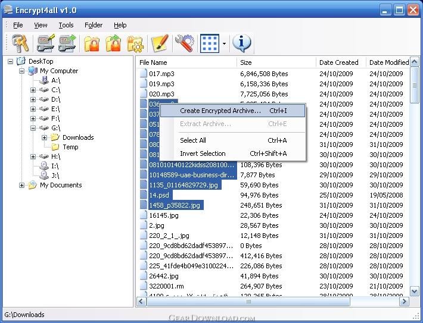423x323 pixels.
Task: Click the vertical scrollbar thumb
Action: click(415, 85)
